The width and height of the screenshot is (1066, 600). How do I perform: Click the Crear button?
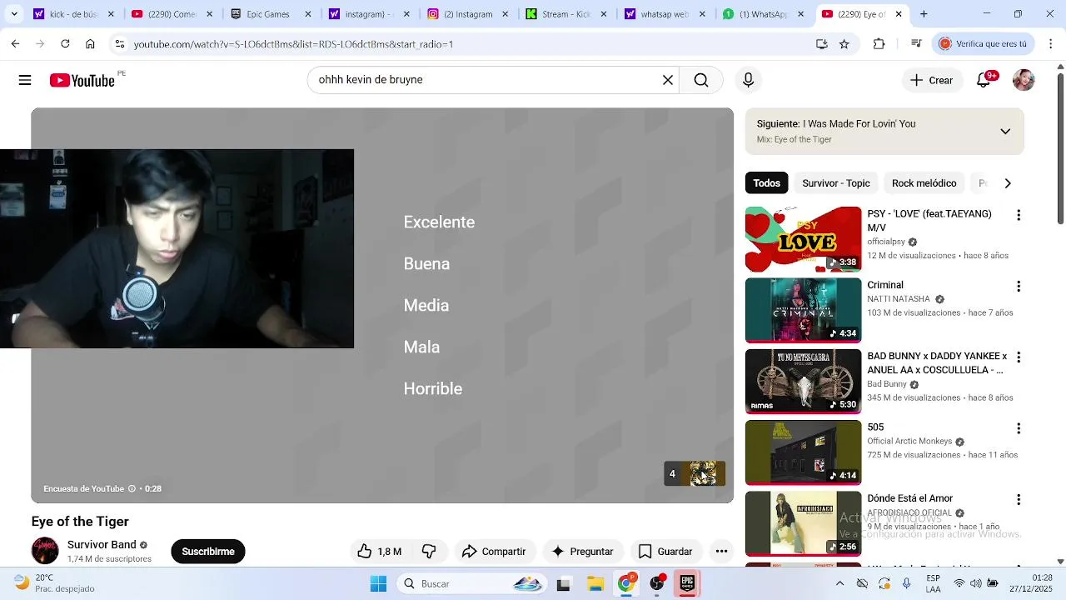click(x=932, y=80)
